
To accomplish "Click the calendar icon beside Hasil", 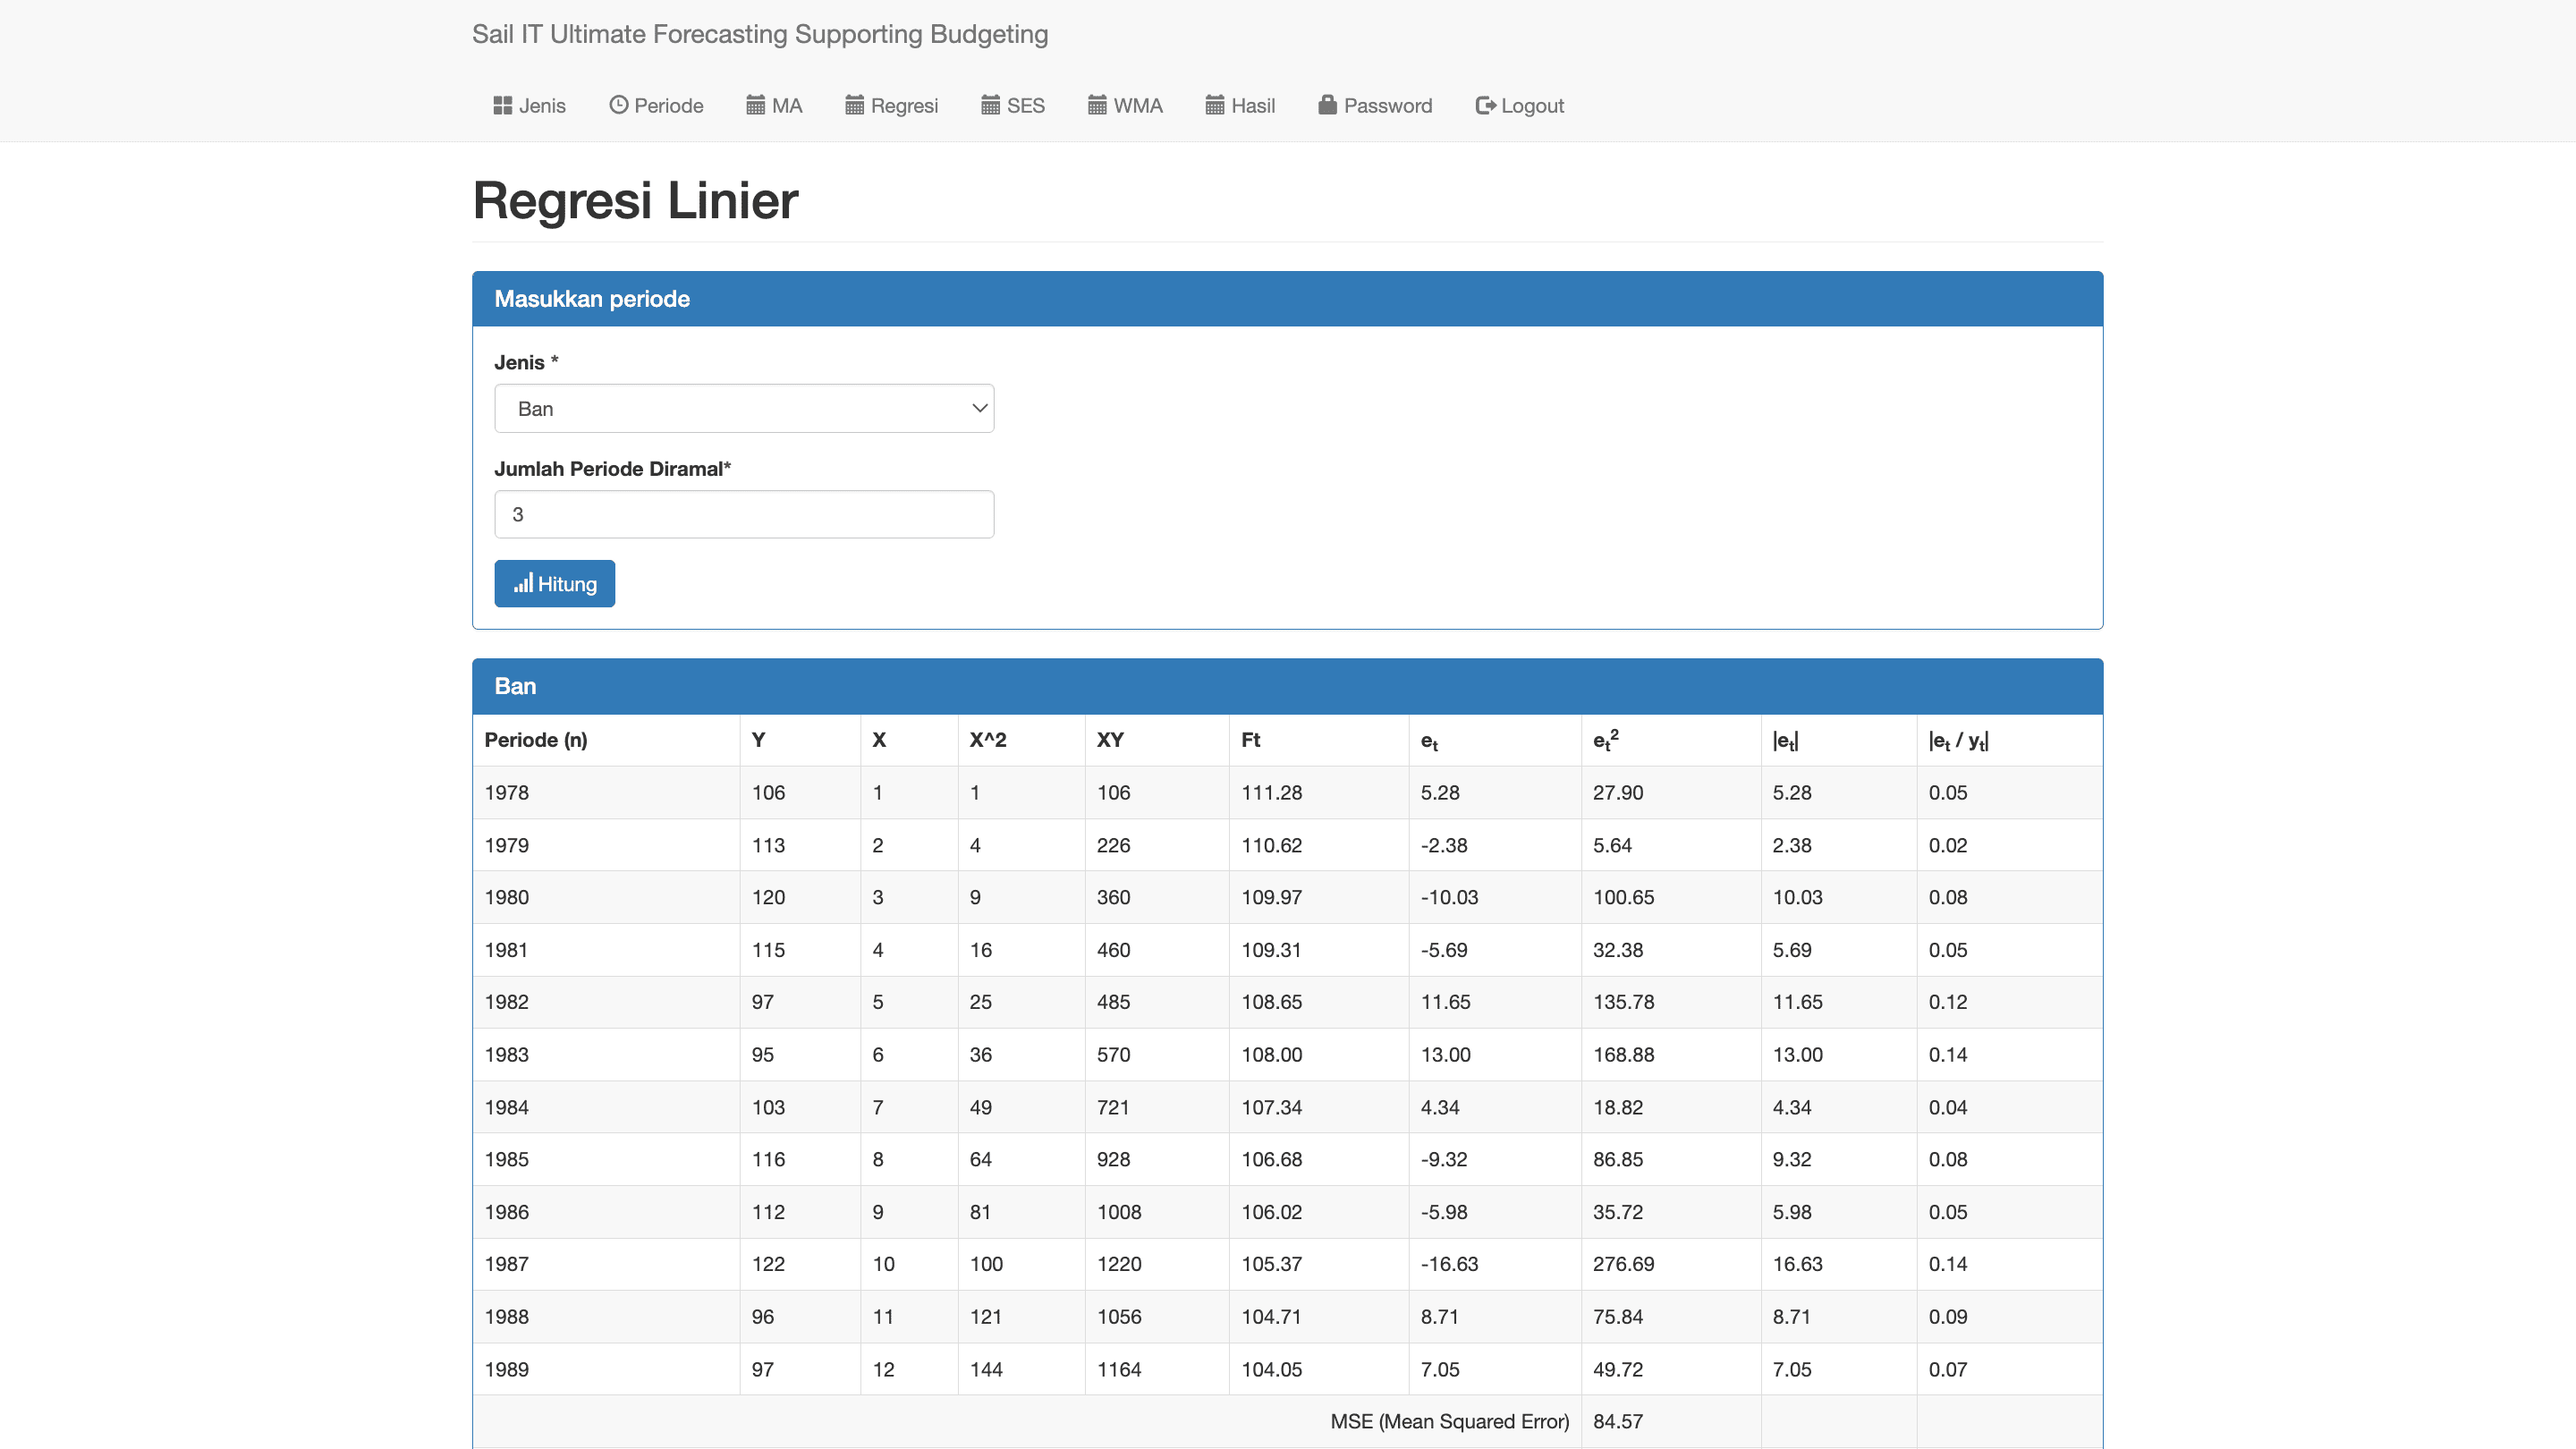I will click(x=1214, y=105).
